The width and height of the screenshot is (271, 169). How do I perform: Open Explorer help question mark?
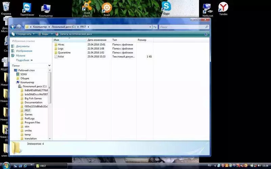tap(206, 34)
